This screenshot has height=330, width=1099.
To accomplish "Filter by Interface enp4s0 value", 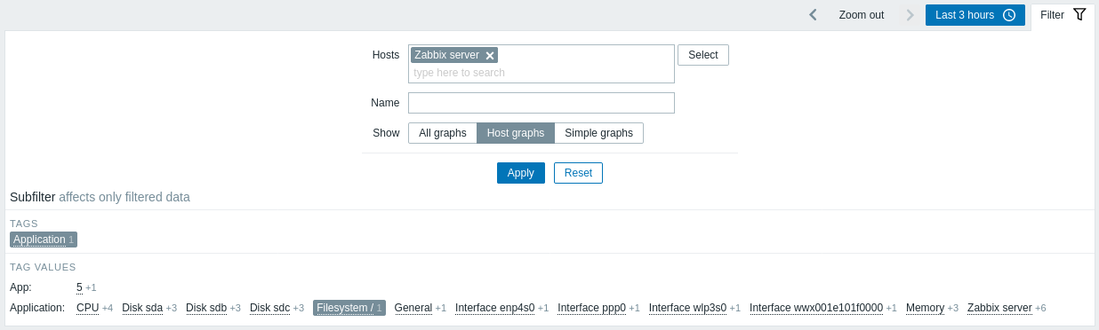I will pyautogui.click(x=495, y=308).
